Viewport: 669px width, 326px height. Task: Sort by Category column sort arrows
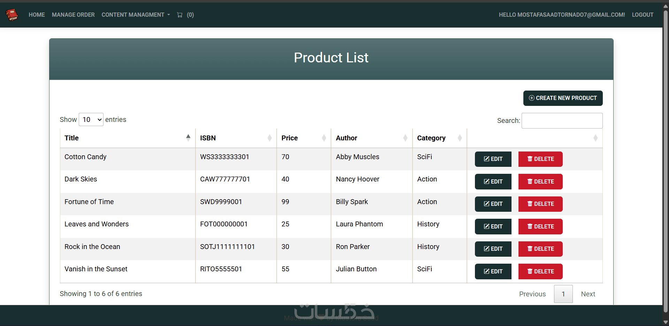tap(460, 138)
